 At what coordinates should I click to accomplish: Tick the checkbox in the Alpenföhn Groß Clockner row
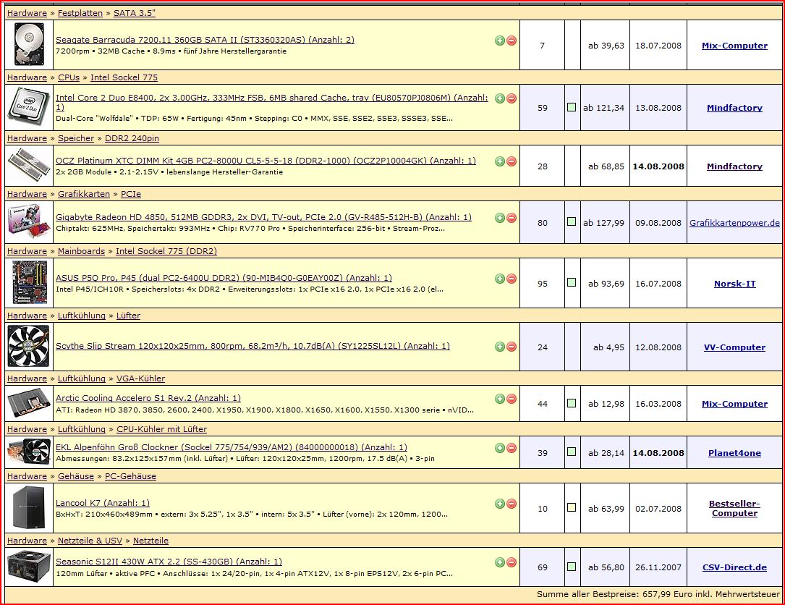pyautogui.click(x=572, y=452)
